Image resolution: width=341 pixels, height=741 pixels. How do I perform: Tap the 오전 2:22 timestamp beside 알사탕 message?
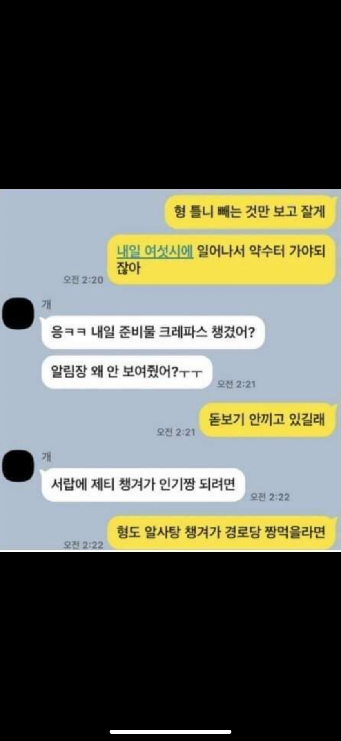(x=83, y=545)
